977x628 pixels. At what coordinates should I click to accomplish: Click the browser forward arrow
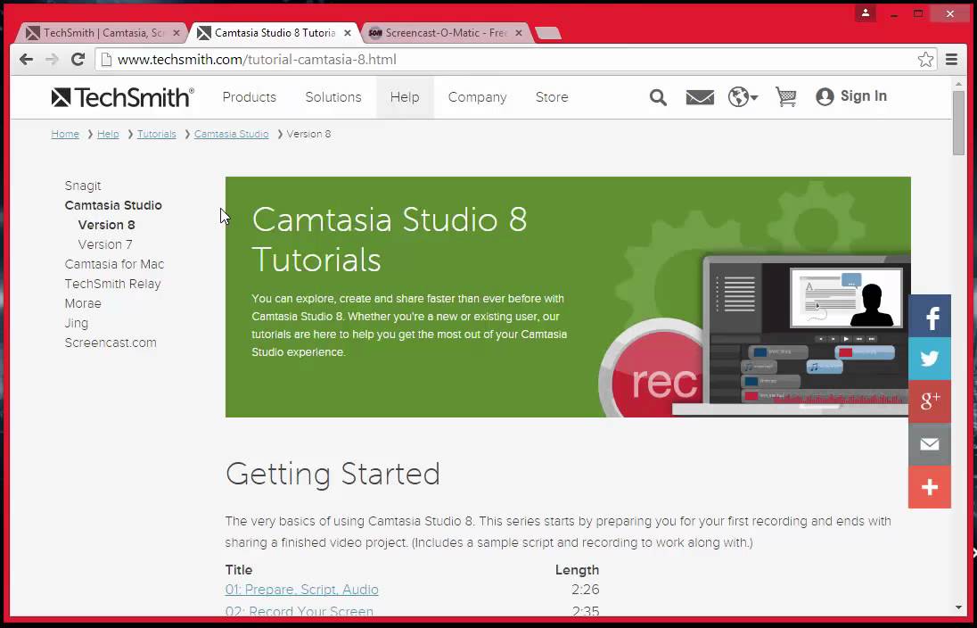[52, 59]
